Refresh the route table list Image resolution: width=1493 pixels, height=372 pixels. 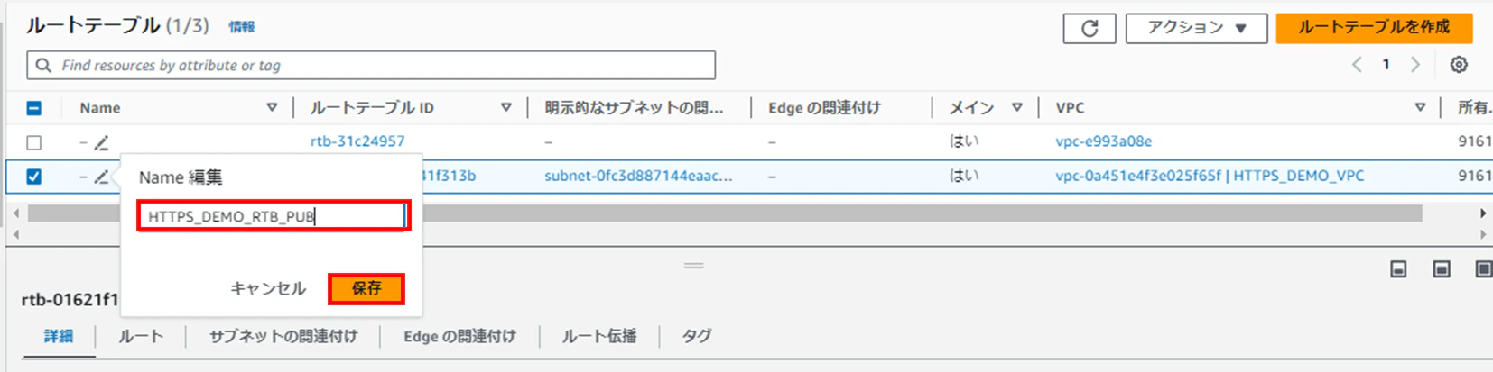pos(1089,28)
